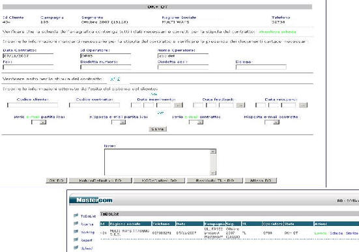Click the Note text area scrollbar down arrow
359x252 pixels.
pyautogui.click(x=213, y=173)
